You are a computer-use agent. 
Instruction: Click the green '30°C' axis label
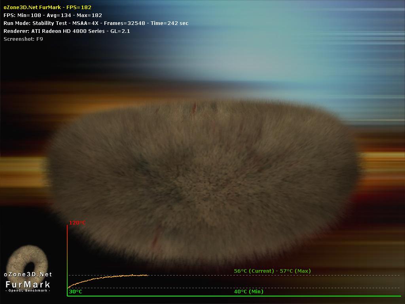pos(76,292)
